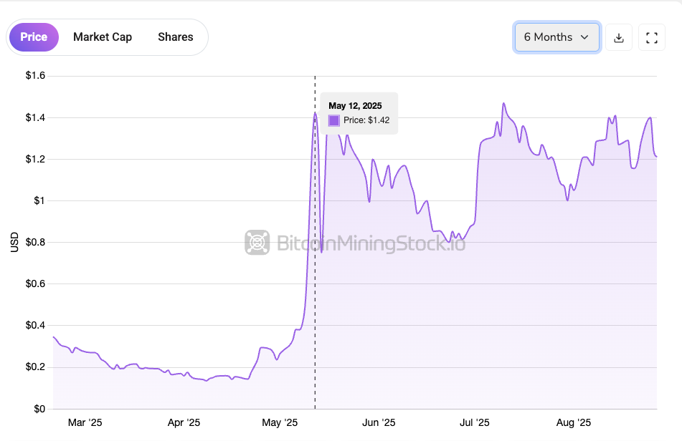Click the $0 y-axis label
Viewport: 682px width, 441px height.
click(x=40, y=409)
